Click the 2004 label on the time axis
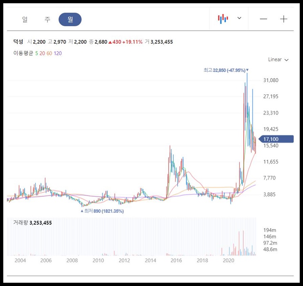Image resolution: width=303 pixels, height=286 pixels. [20, 261]
